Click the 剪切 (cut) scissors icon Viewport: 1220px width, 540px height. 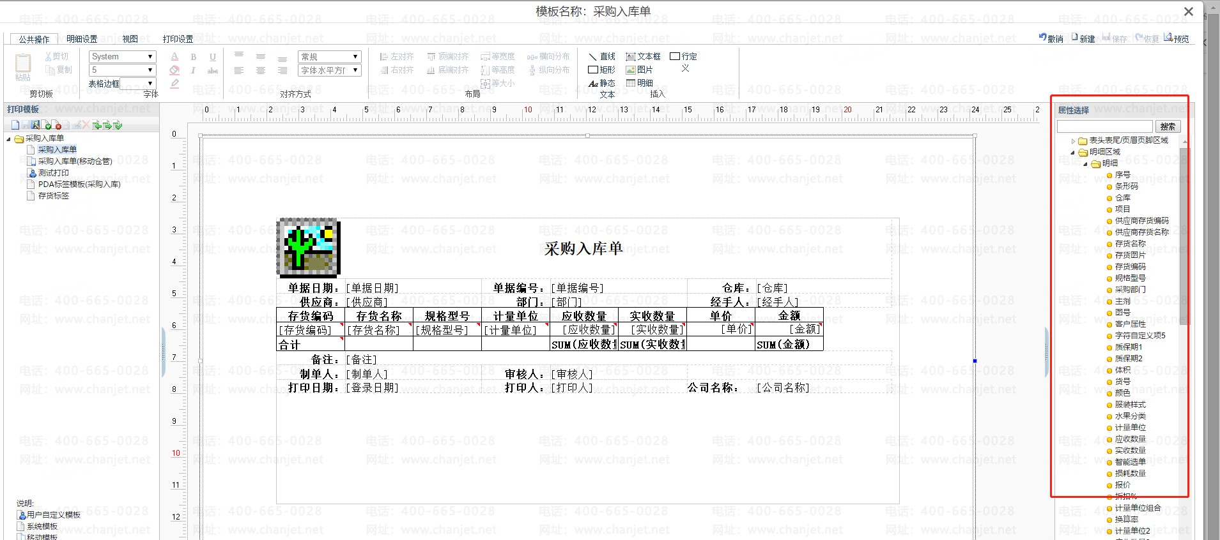tap(49, 57)
